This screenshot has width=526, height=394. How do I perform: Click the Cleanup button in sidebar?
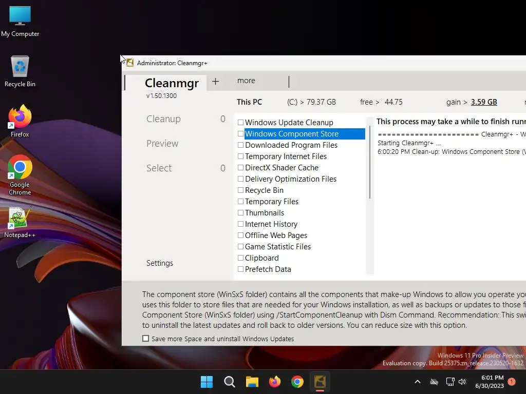(163, 119)
